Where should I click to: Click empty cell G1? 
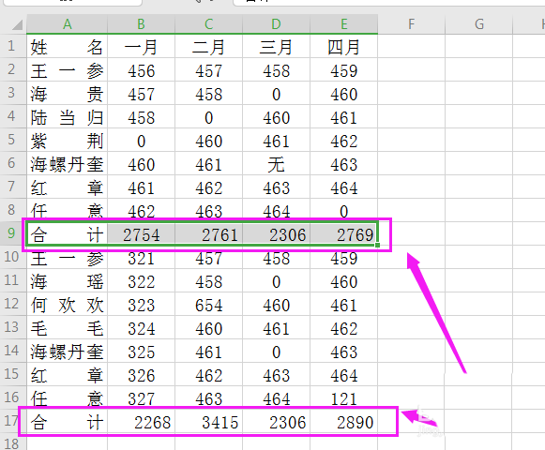tap(479, 46)
